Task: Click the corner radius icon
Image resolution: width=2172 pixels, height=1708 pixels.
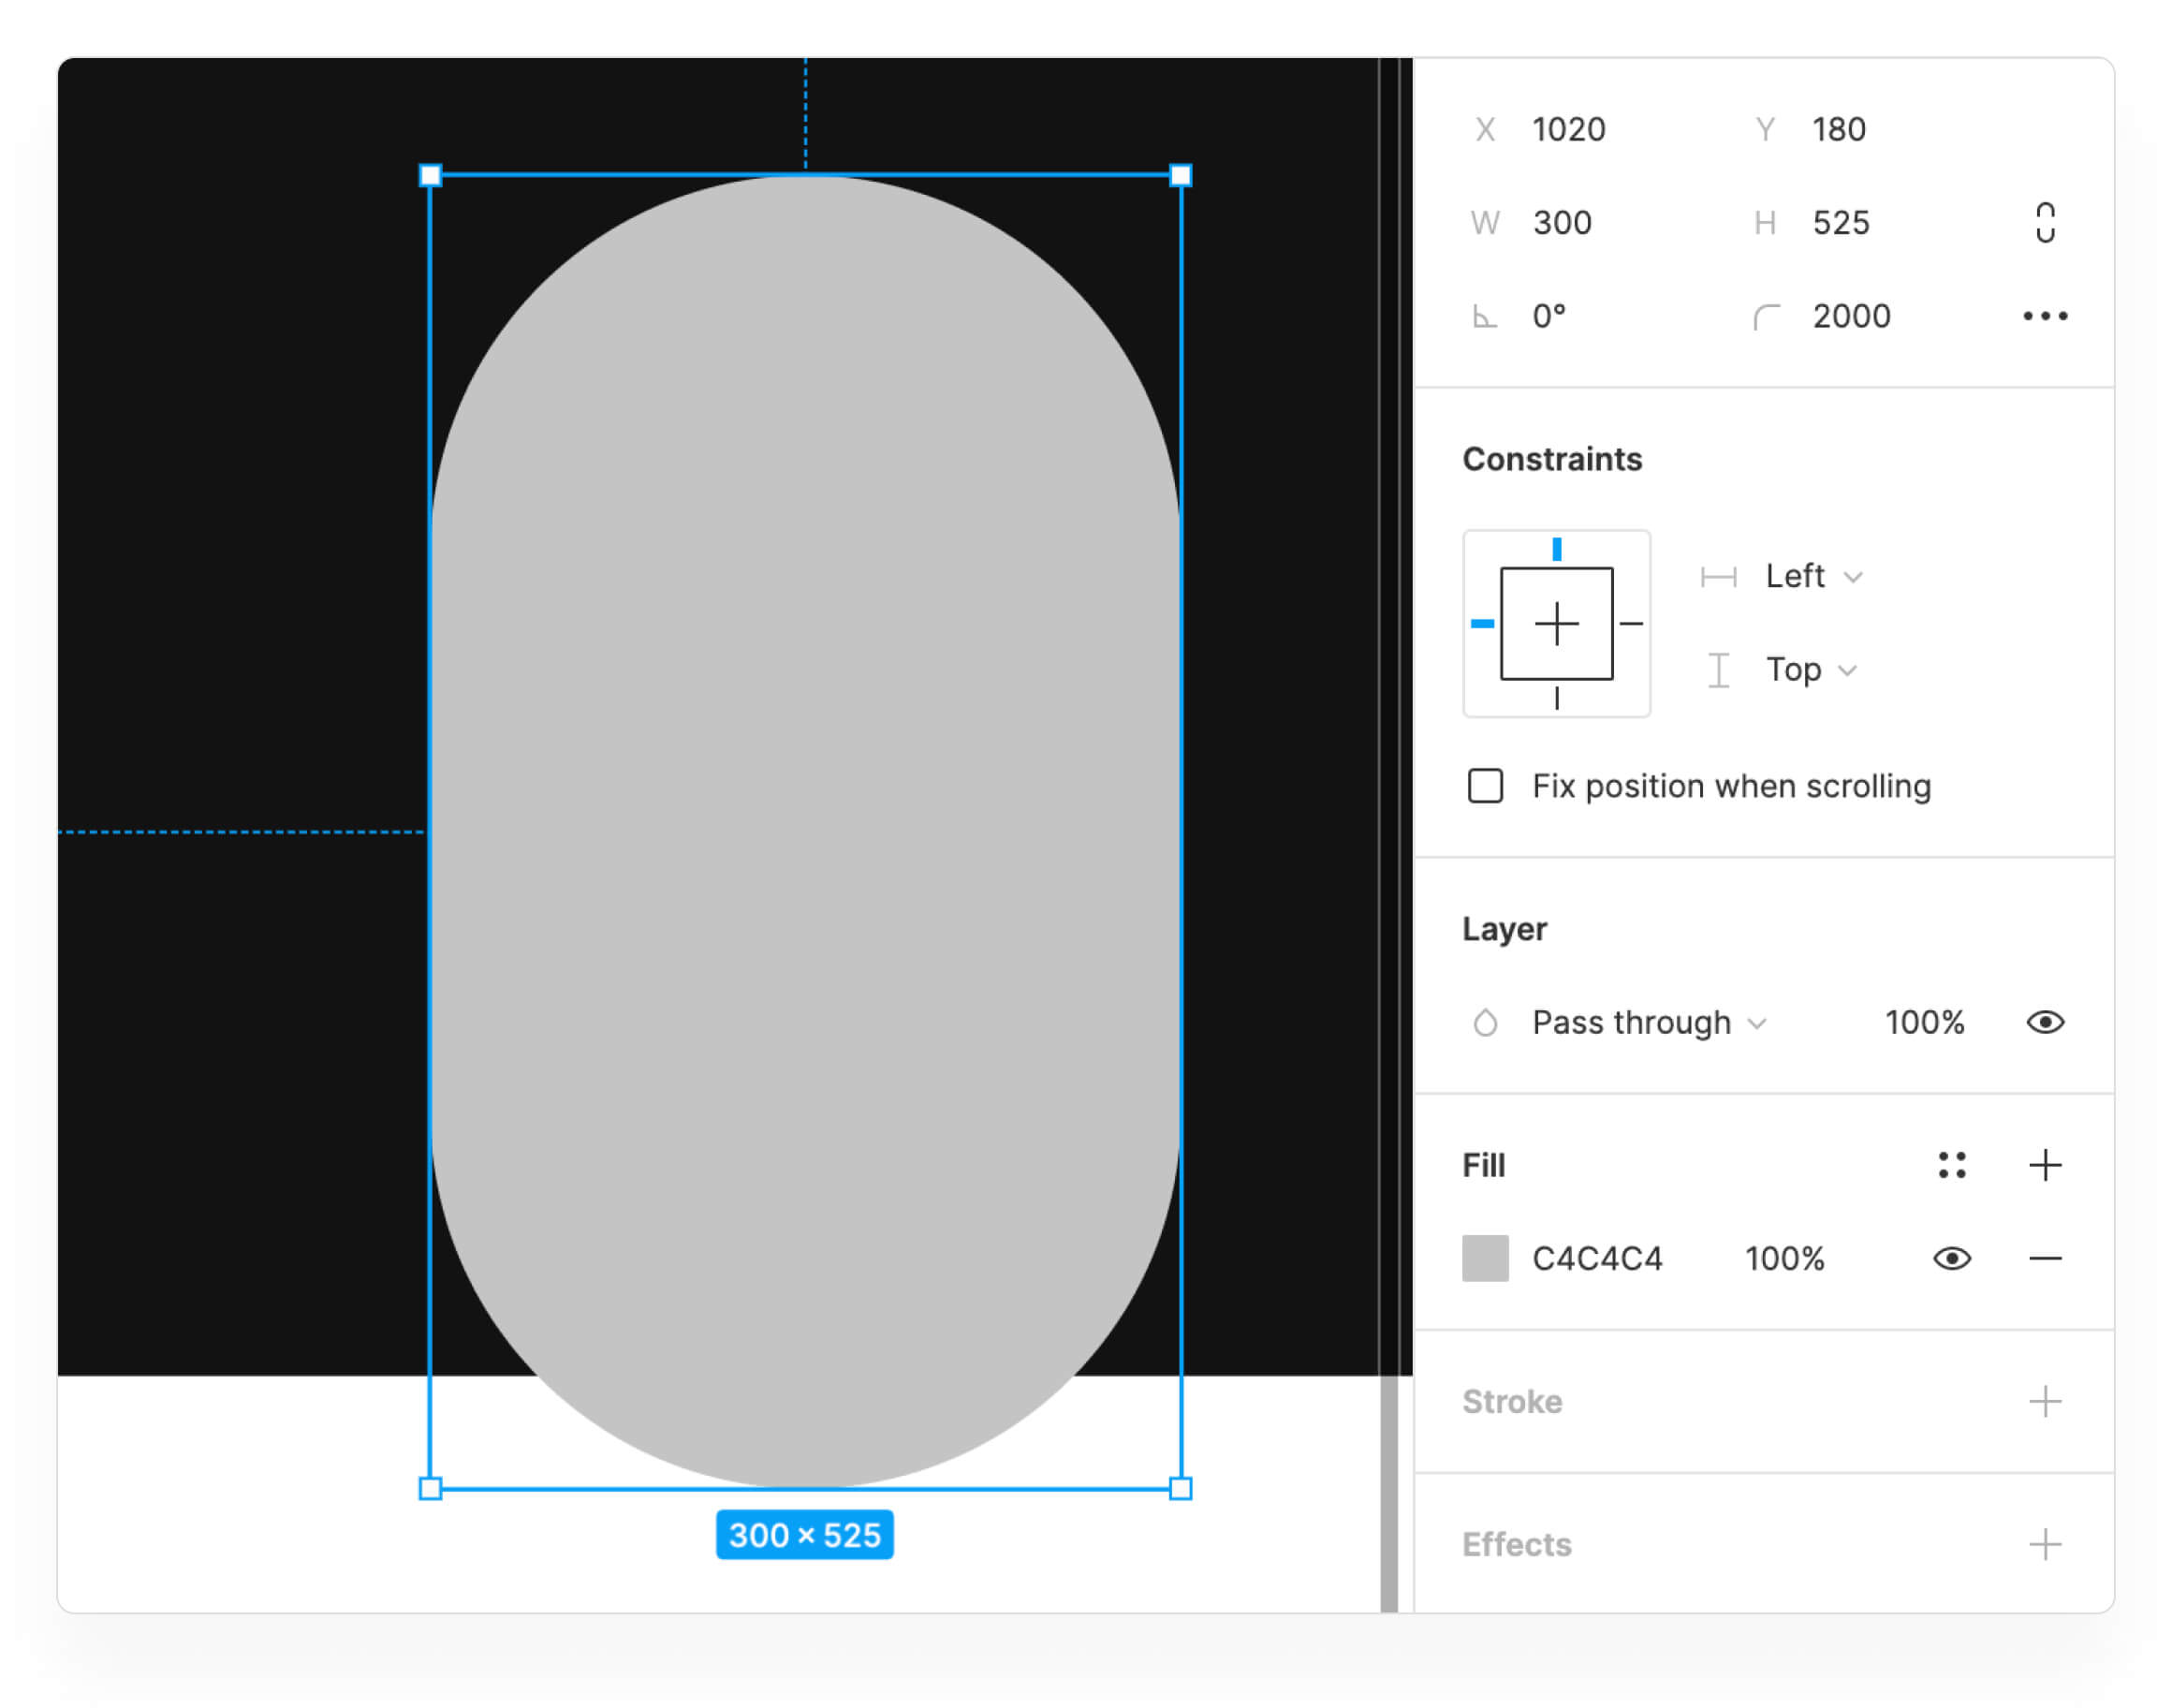Action: pos(1767,317)
